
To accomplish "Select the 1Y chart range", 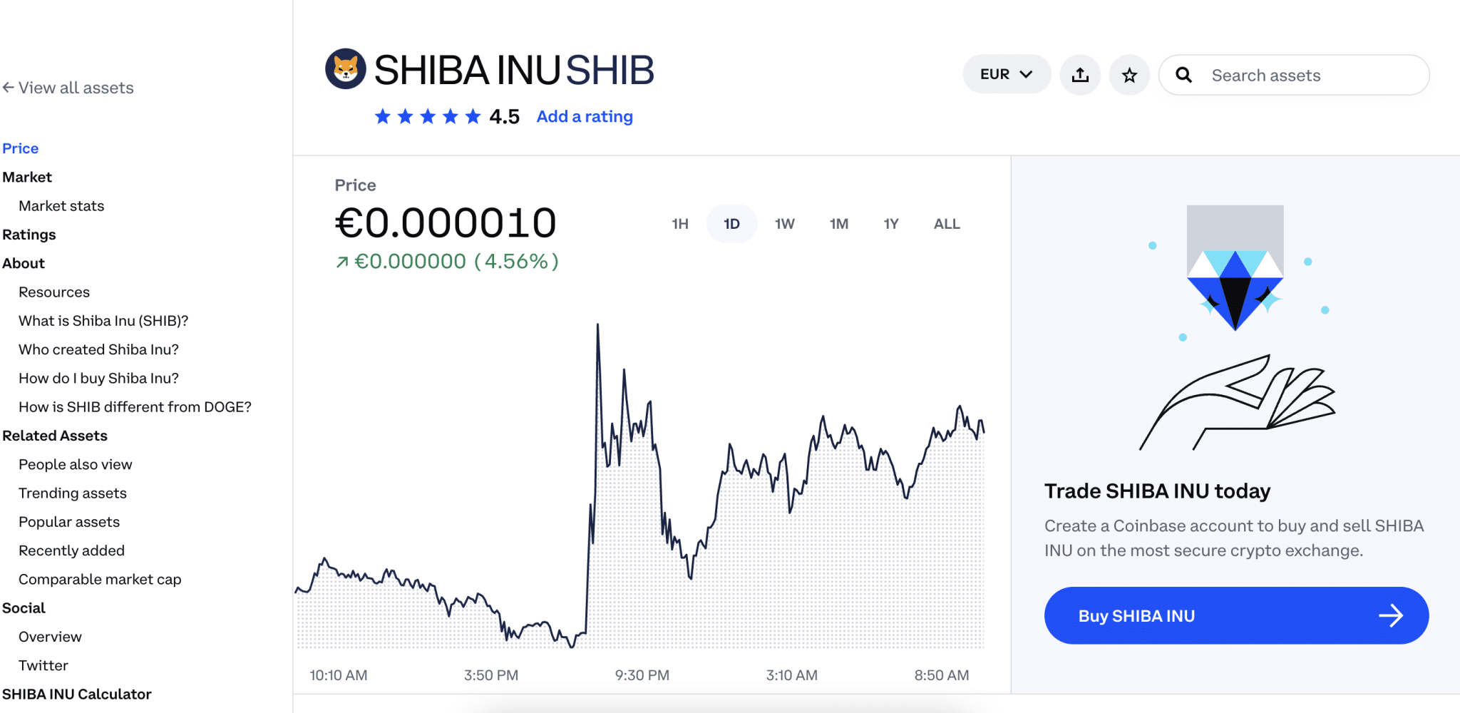I will (x=890, y=223).
